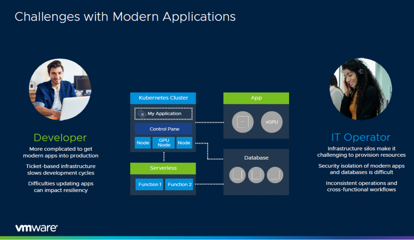The width and height of the screenshot is (414, 240).
Task: Click the IT Operator photo
Action: click(361, 89)
